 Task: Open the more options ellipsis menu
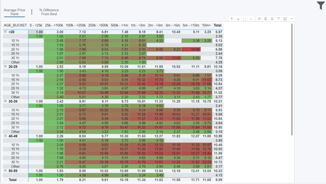pos(291,19)
